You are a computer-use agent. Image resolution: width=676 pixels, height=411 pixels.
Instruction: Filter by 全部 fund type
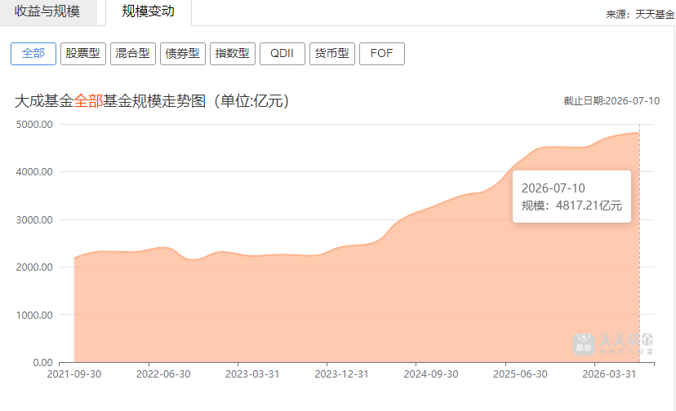(x=33, y=54)
